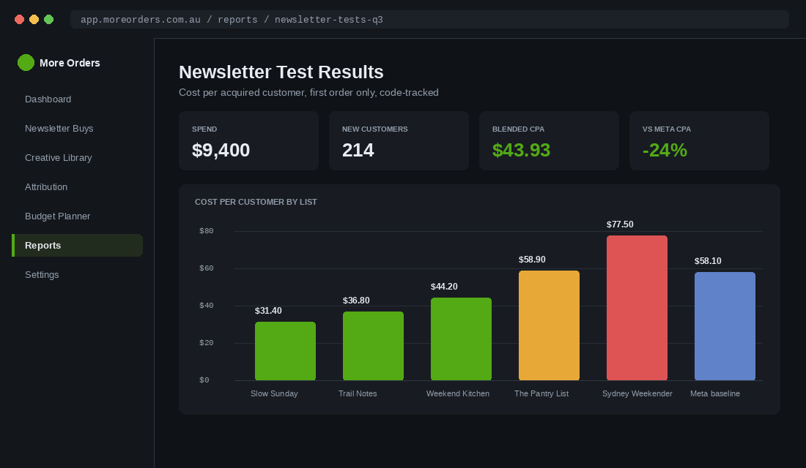Click the orange Pantry List bar
The height and width of the screenshot is (468, 806).
pyautogui.click(x=549, y=325)
